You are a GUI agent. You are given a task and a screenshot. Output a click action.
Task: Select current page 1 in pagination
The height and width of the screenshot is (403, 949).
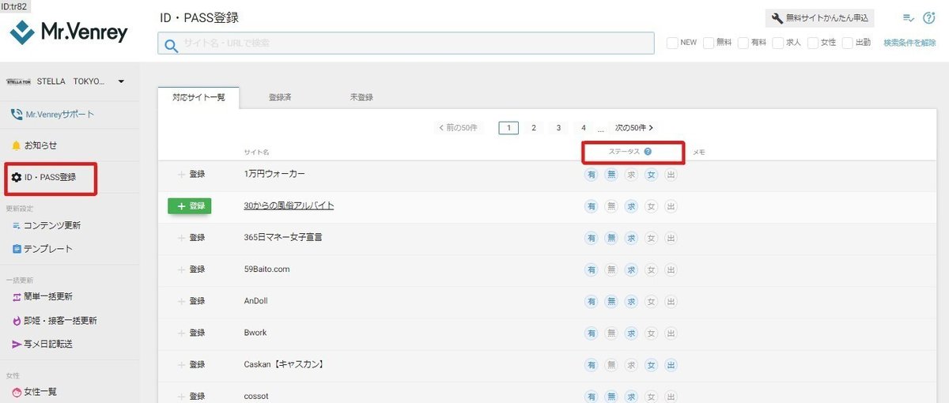click(x=509, y=128)
